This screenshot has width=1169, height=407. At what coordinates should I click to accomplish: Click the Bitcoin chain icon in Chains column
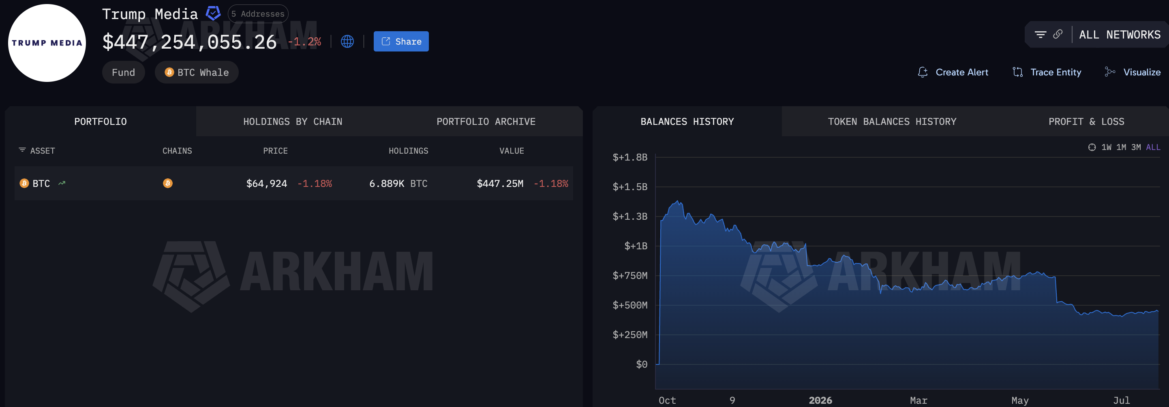click(x=168, y=183)
